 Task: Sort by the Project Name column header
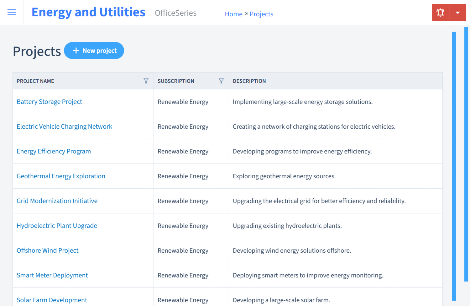35,81
